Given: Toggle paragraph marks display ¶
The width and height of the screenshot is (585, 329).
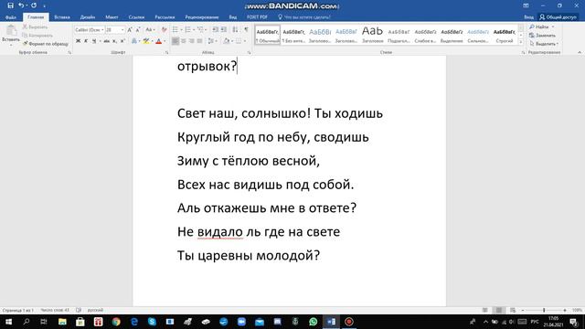Looking at the screenshot, I should pyautogui.click(x=246, y=29).
